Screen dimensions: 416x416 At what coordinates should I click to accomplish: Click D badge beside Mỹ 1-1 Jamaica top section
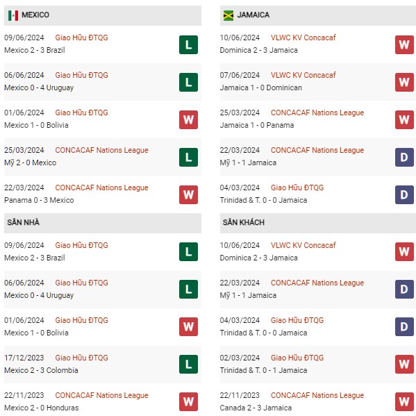[404, 158]
